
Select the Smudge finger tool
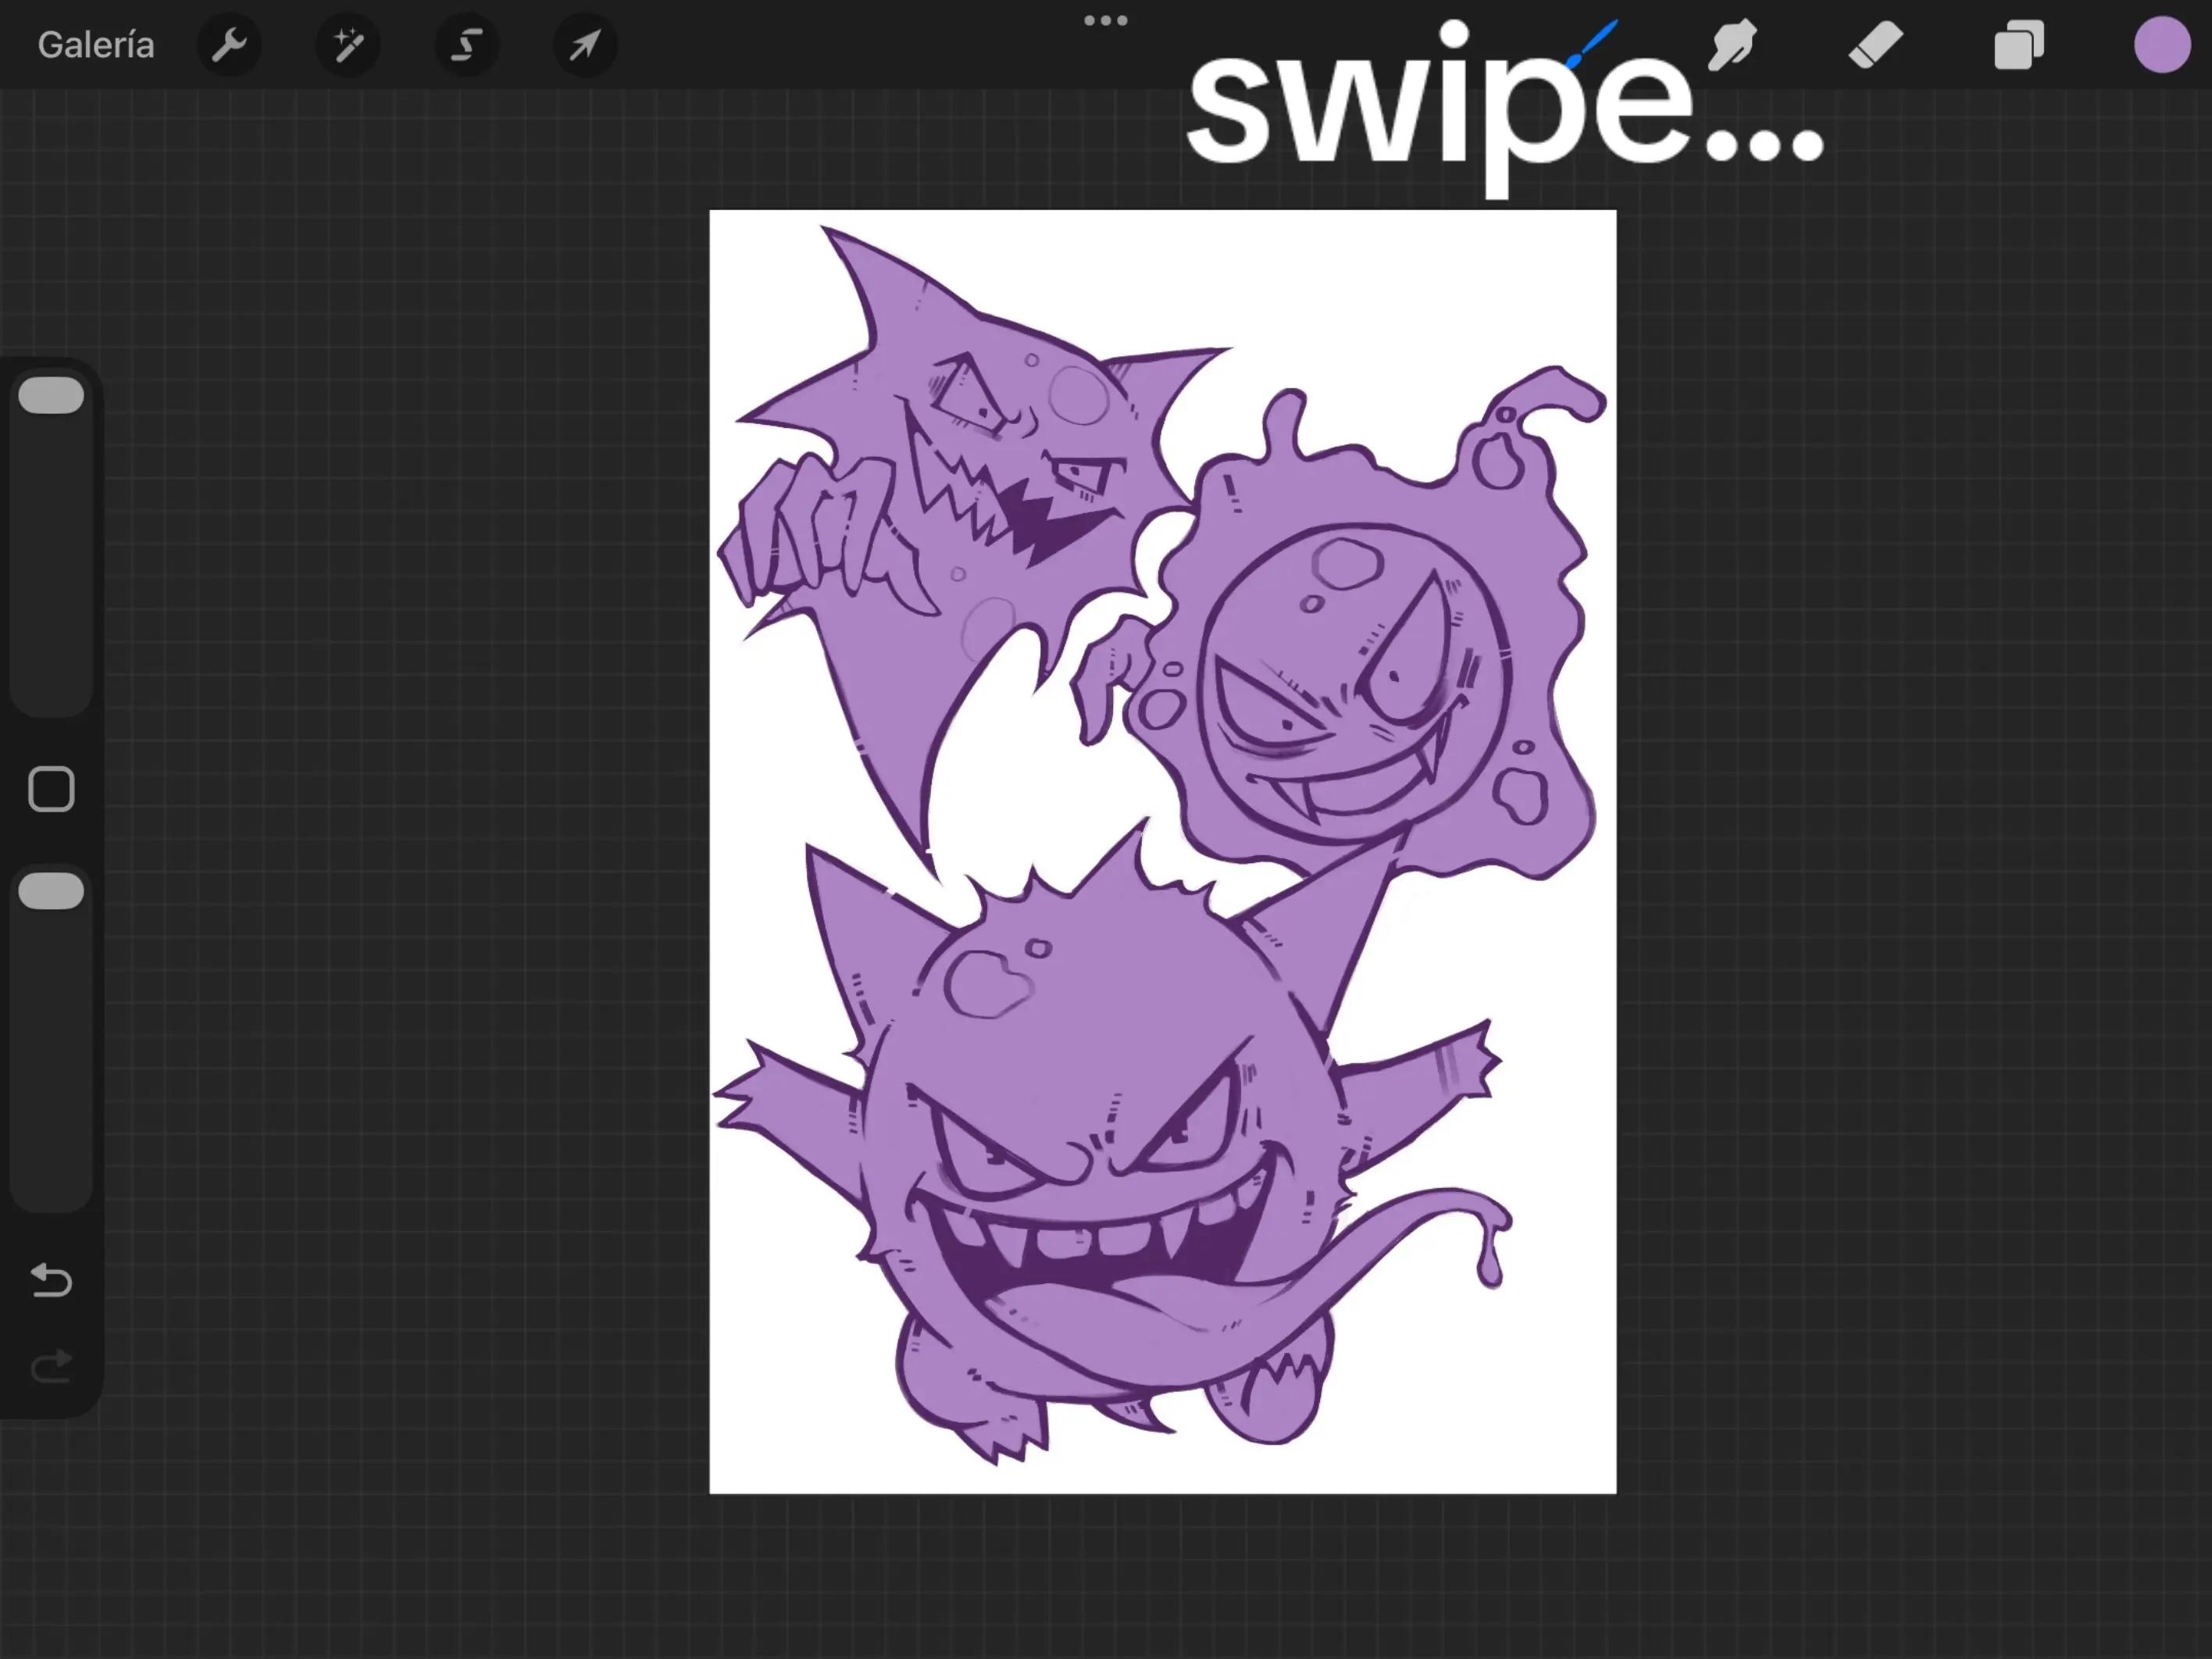click(1732, 45)
